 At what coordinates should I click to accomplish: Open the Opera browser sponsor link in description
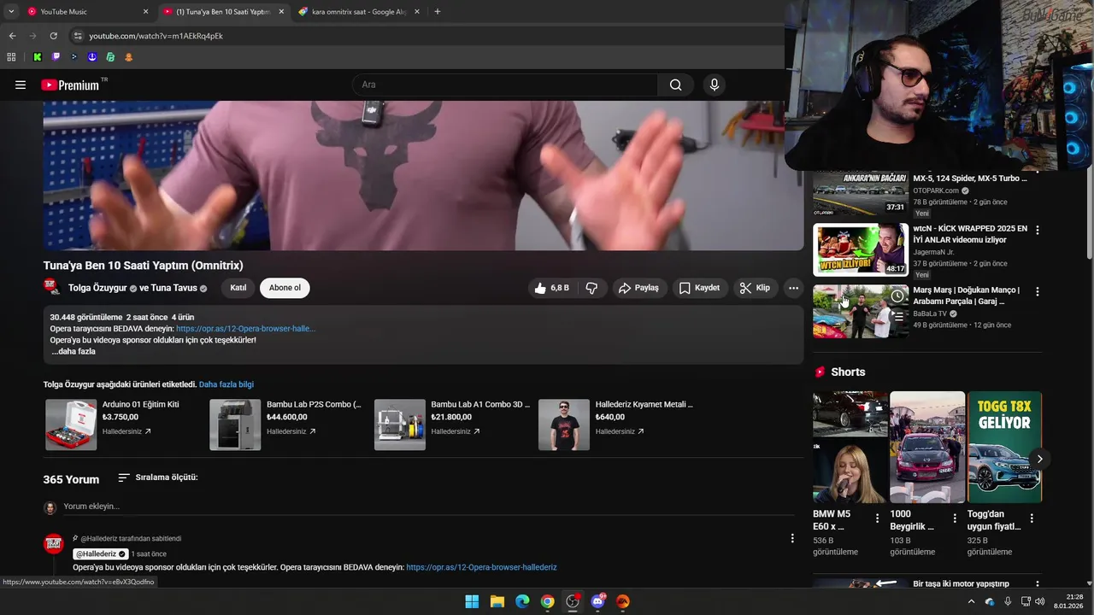[245, 329]
